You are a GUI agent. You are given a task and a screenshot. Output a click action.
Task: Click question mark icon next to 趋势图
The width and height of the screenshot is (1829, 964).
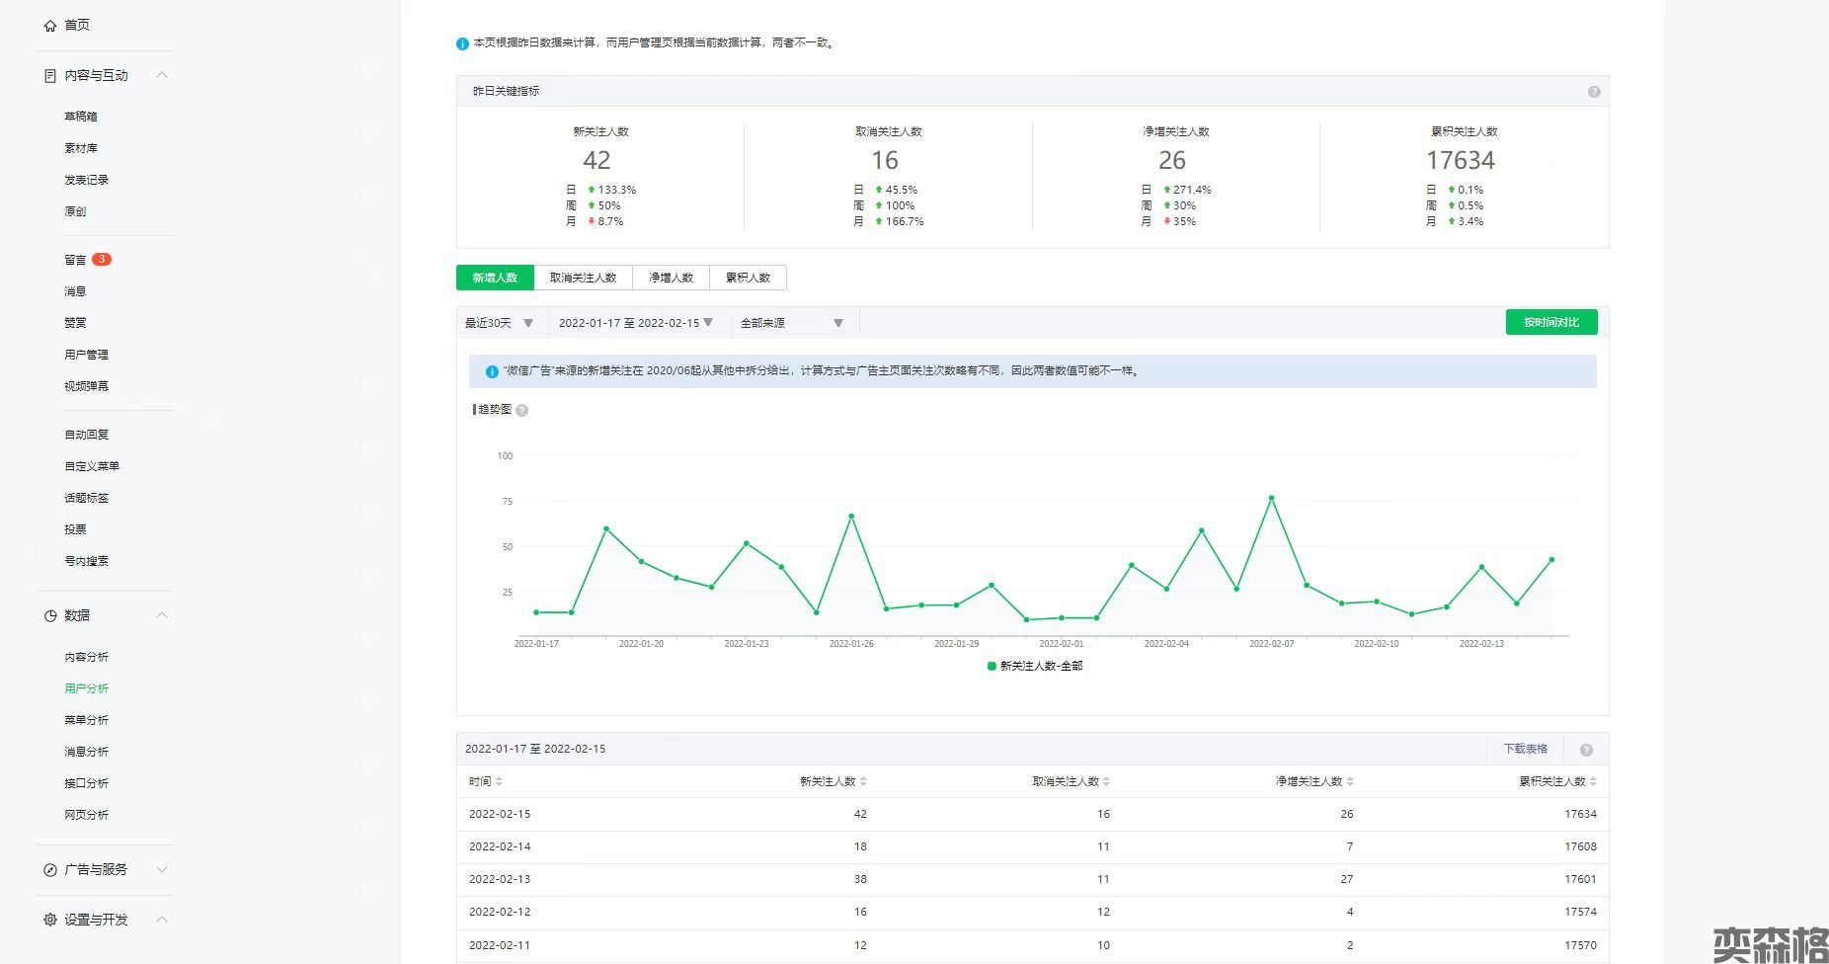coord(522,411)
